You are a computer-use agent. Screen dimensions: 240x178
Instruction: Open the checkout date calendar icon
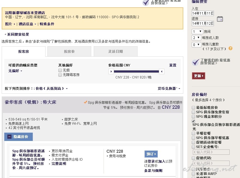(220, 19)
